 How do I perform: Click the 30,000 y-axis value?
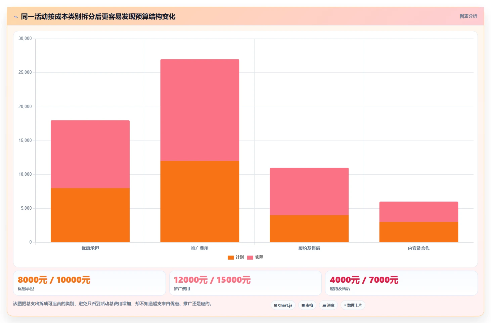pyautogui.click(x=25, y=39)
